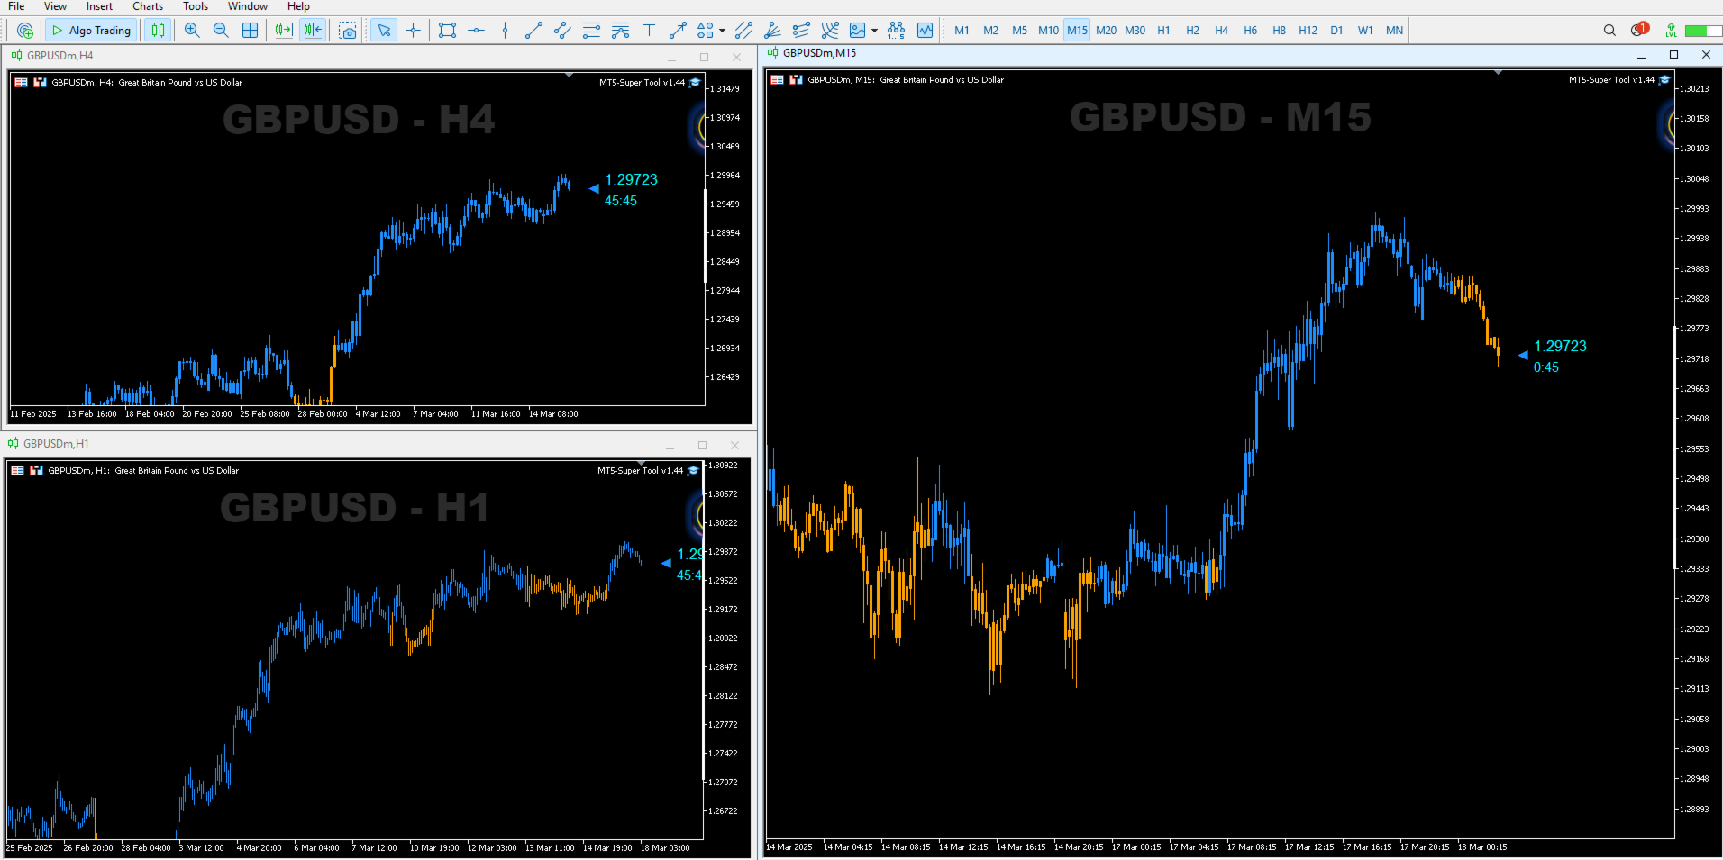
Task: Select the Fibonacci retracement tool
Action: [592, 30]
